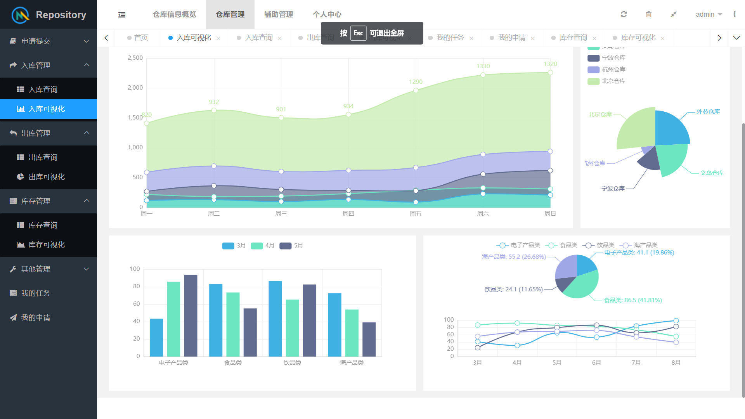Open 我的任务 in the sidebar
Image resolution: width=745 pixels, height=419 pixels.
coord(36,293)
